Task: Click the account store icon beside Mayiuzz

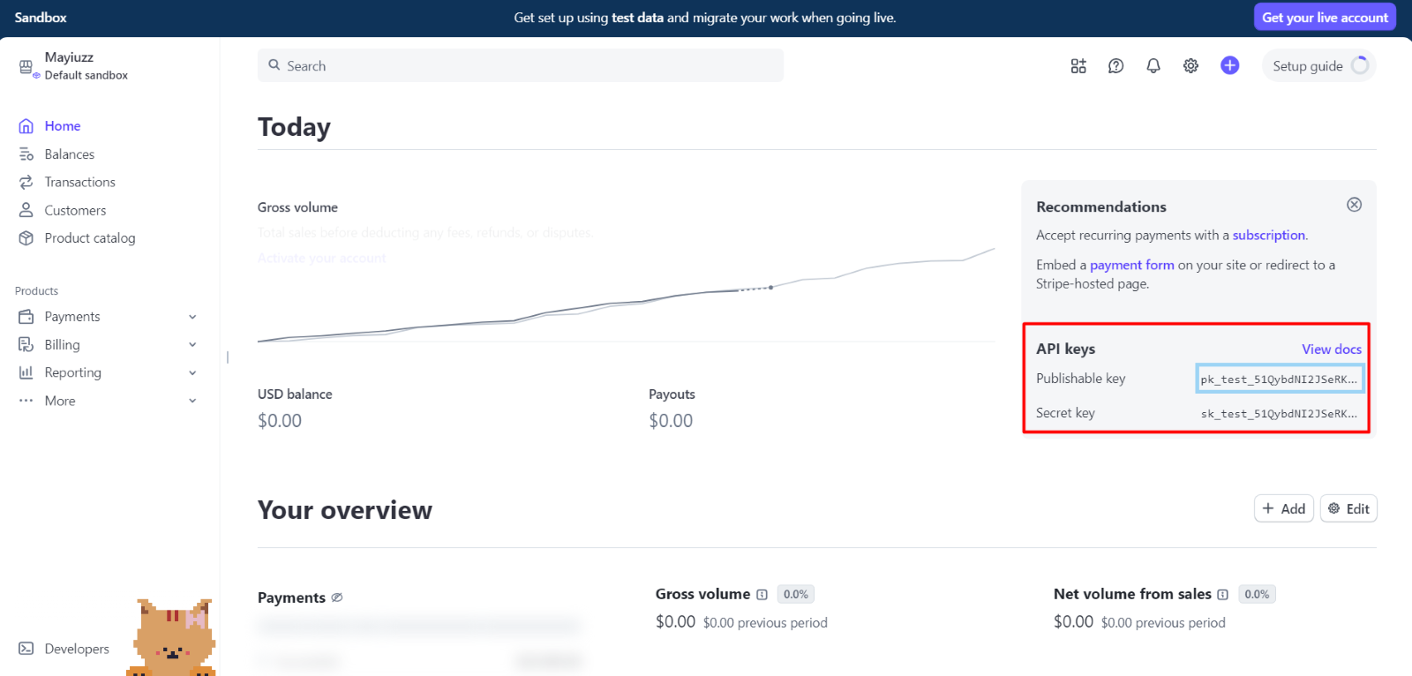Action: 26,67
